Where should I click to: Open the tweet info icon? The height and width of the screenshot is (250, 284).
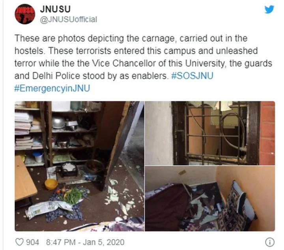pyautogui.click(x=270, y=242)
